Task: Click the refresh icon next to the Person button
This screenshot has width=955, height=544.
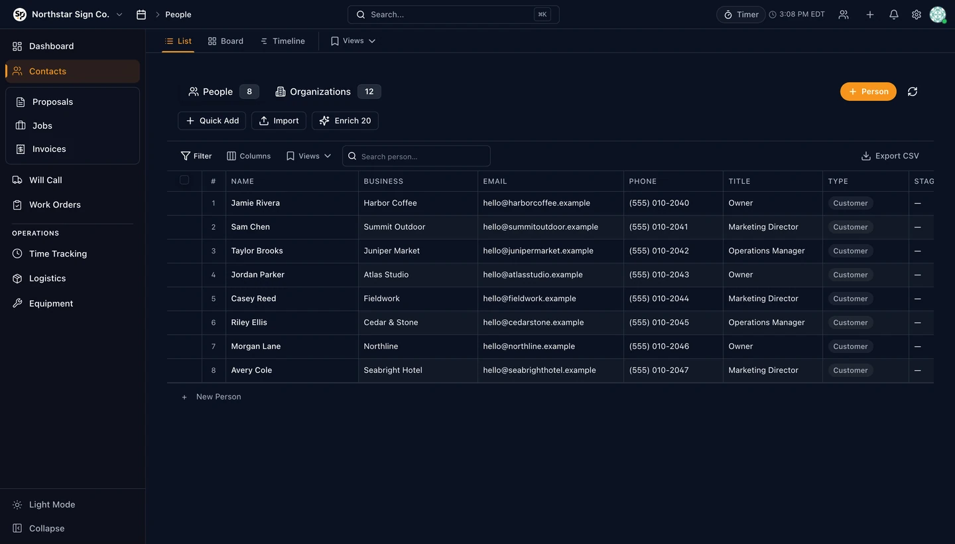Action: click(913, 92)
